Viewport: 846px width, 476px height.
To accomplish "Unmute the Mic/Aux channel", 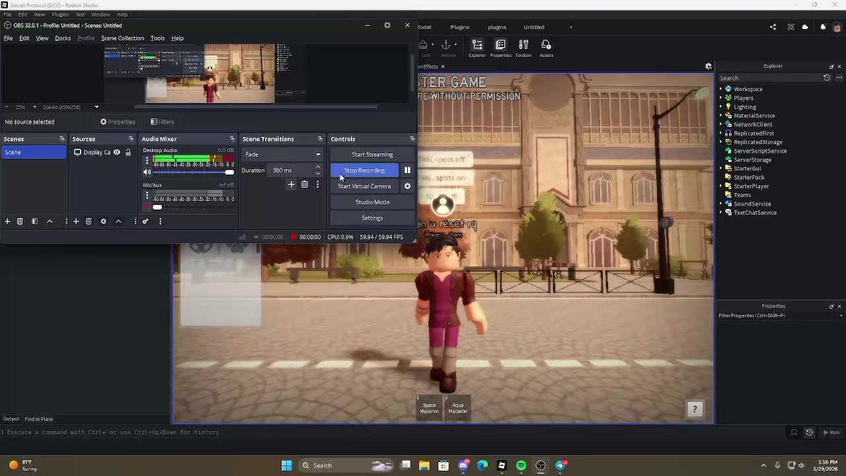I will 147,207.
